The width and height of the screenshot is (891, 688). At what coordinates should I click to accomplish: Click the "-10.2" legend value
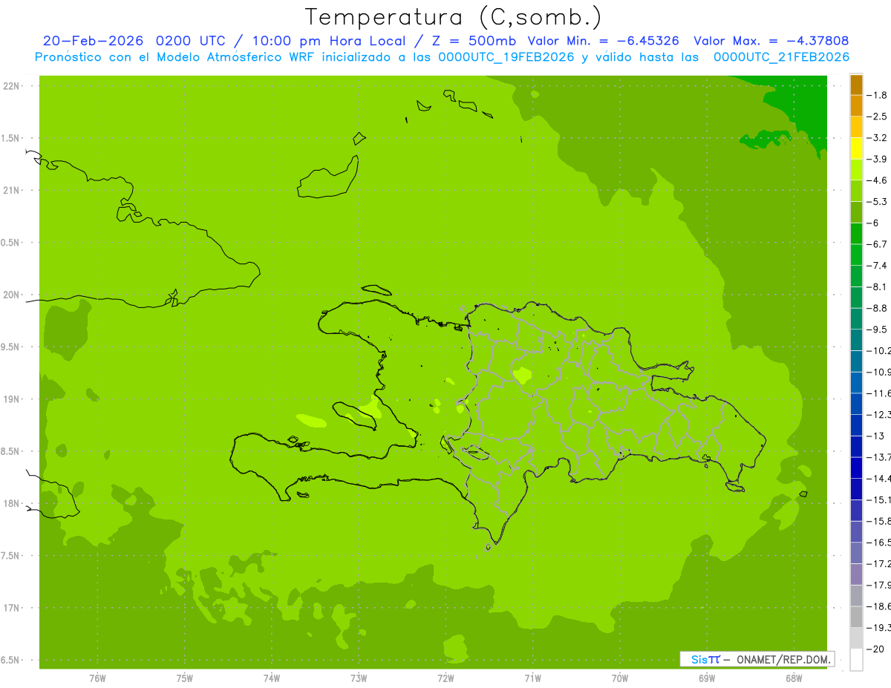click(879, 350)
